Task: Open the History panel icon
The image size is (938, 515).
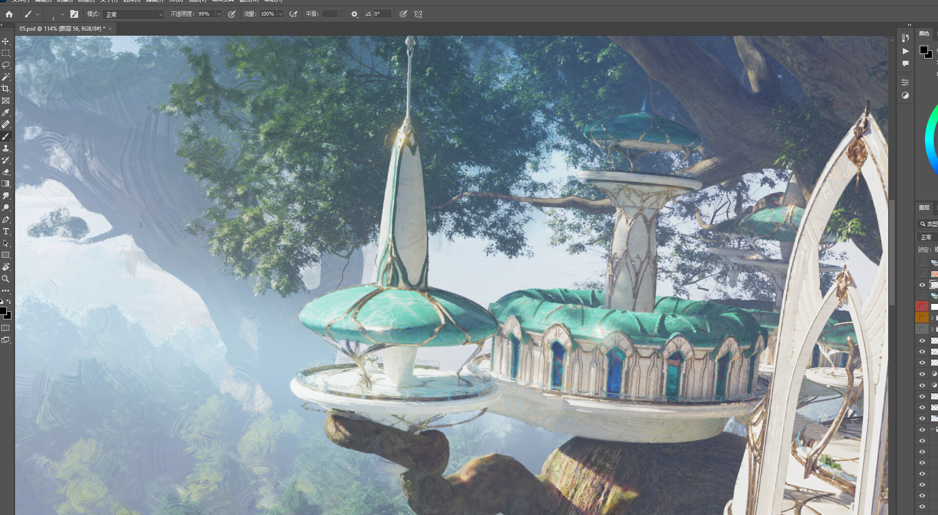Action: point(905,38)
